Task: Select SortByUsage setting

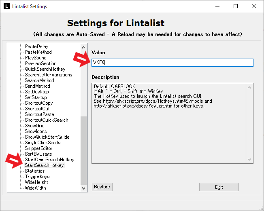Action: click(x=38, y=154)
